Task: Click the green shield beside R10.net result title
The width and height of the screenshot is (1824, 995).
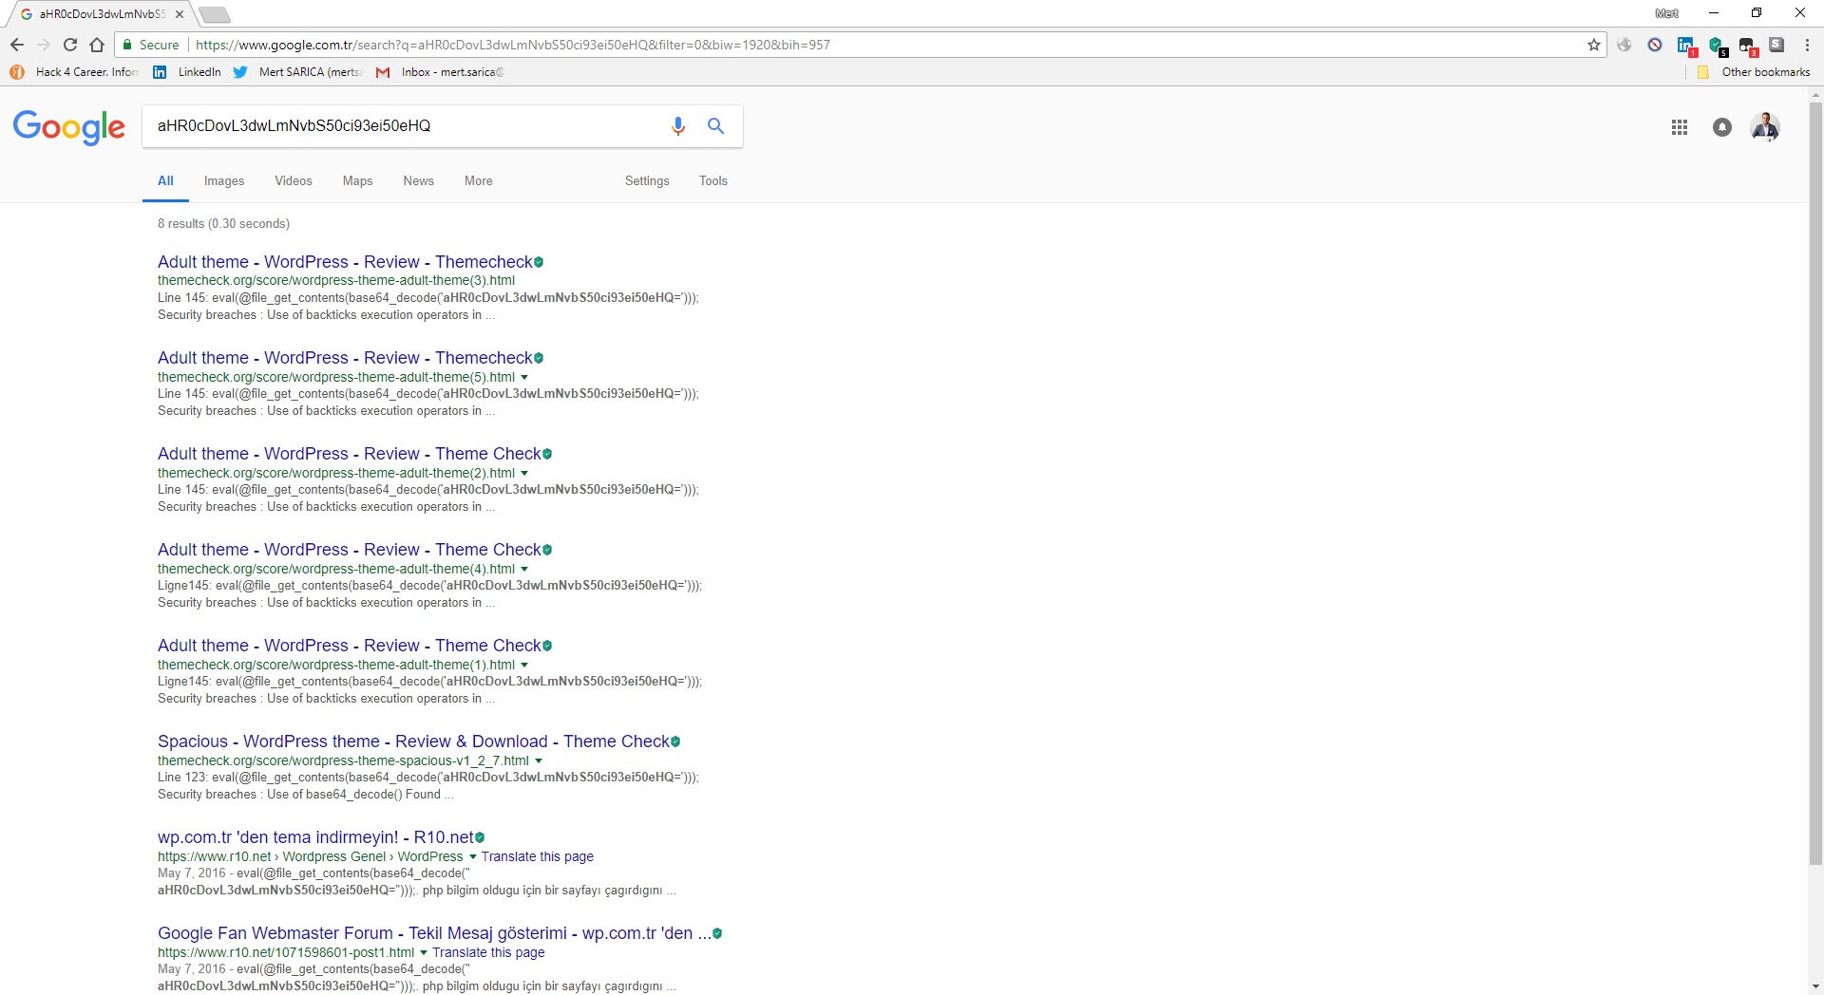Action: coord(480,837)
